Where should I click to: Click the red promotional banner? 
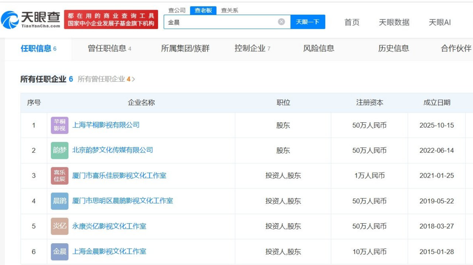pyautogui.click(x=111, y=20)
